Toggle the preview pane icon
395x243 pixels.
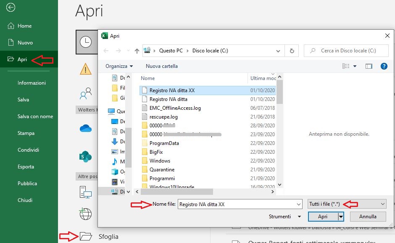click(369, 66)
